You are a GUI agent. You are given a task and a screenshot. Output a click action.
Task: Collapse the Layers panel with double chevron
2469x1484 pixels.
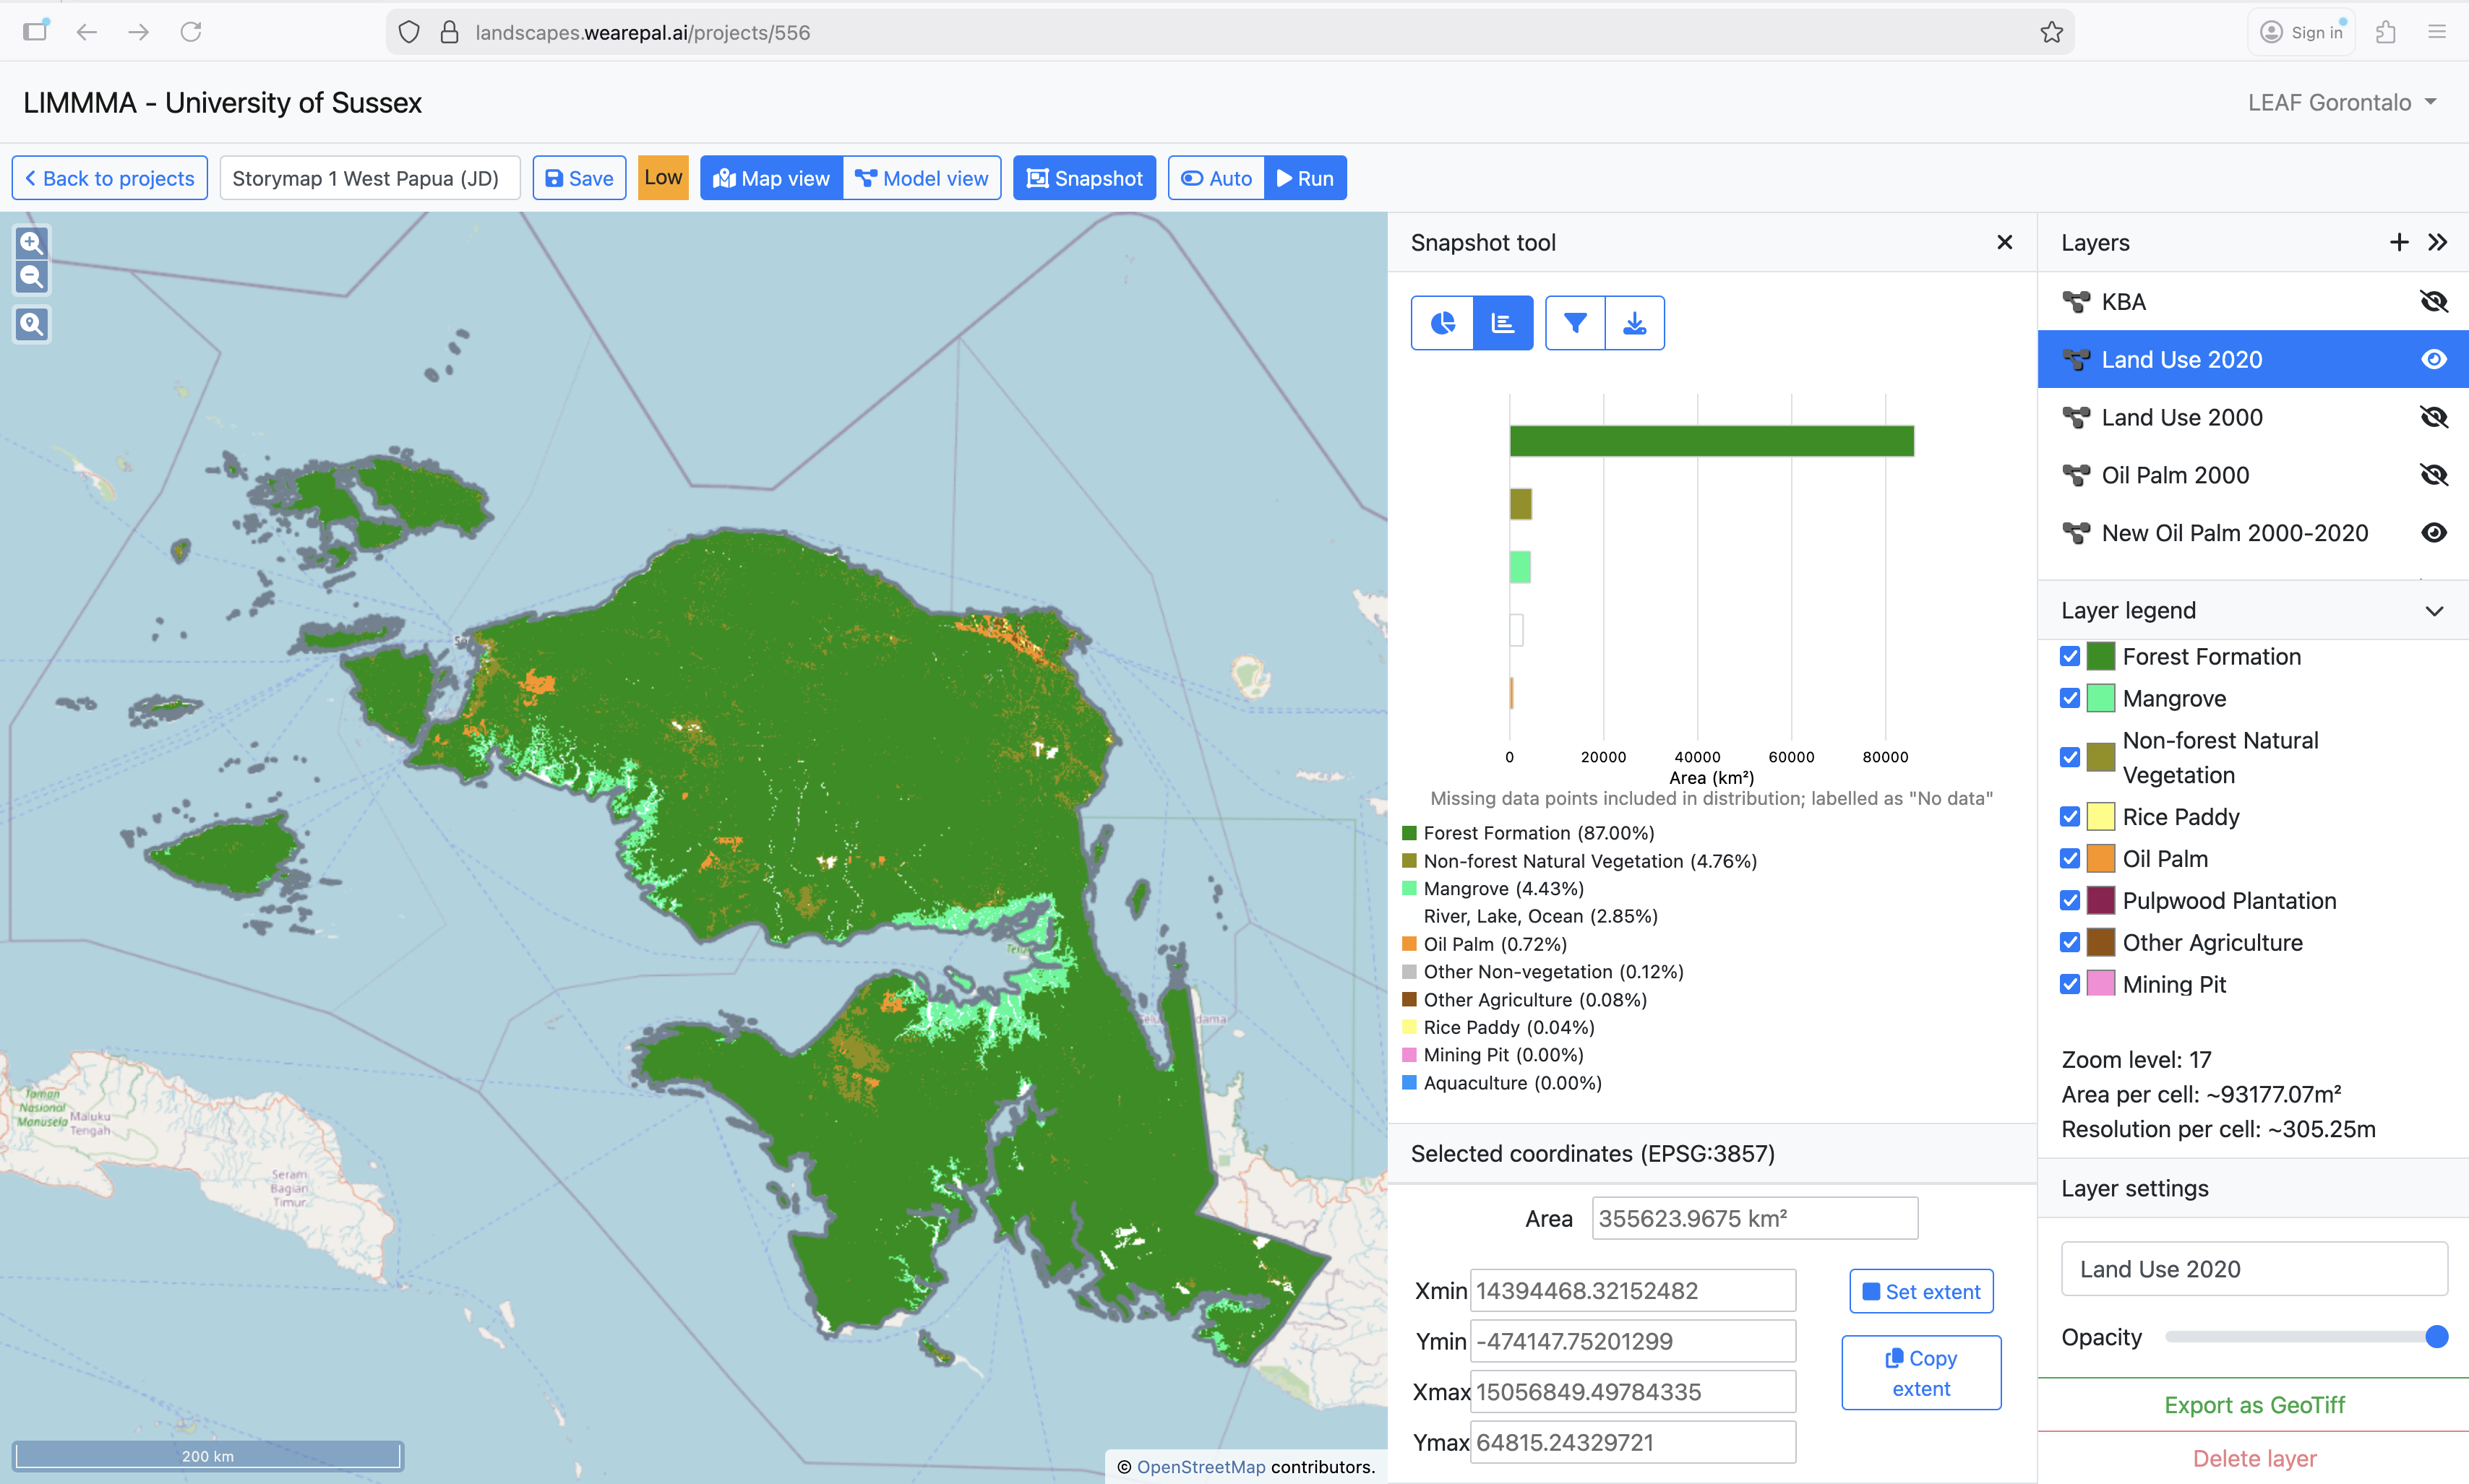point(2438,242)
